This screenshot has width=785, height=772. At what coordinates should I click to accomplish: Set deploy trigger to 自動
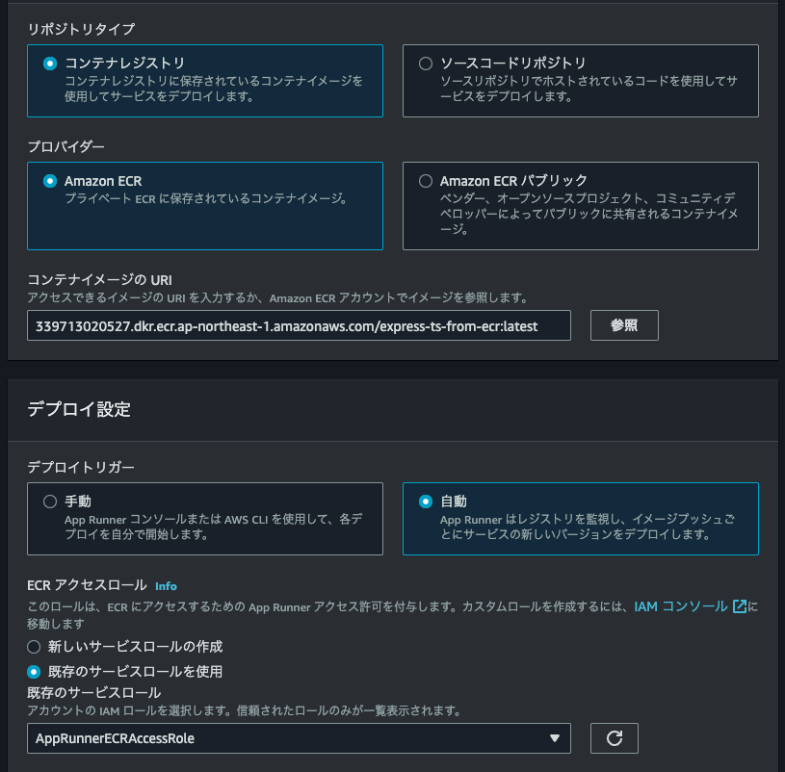426,502
